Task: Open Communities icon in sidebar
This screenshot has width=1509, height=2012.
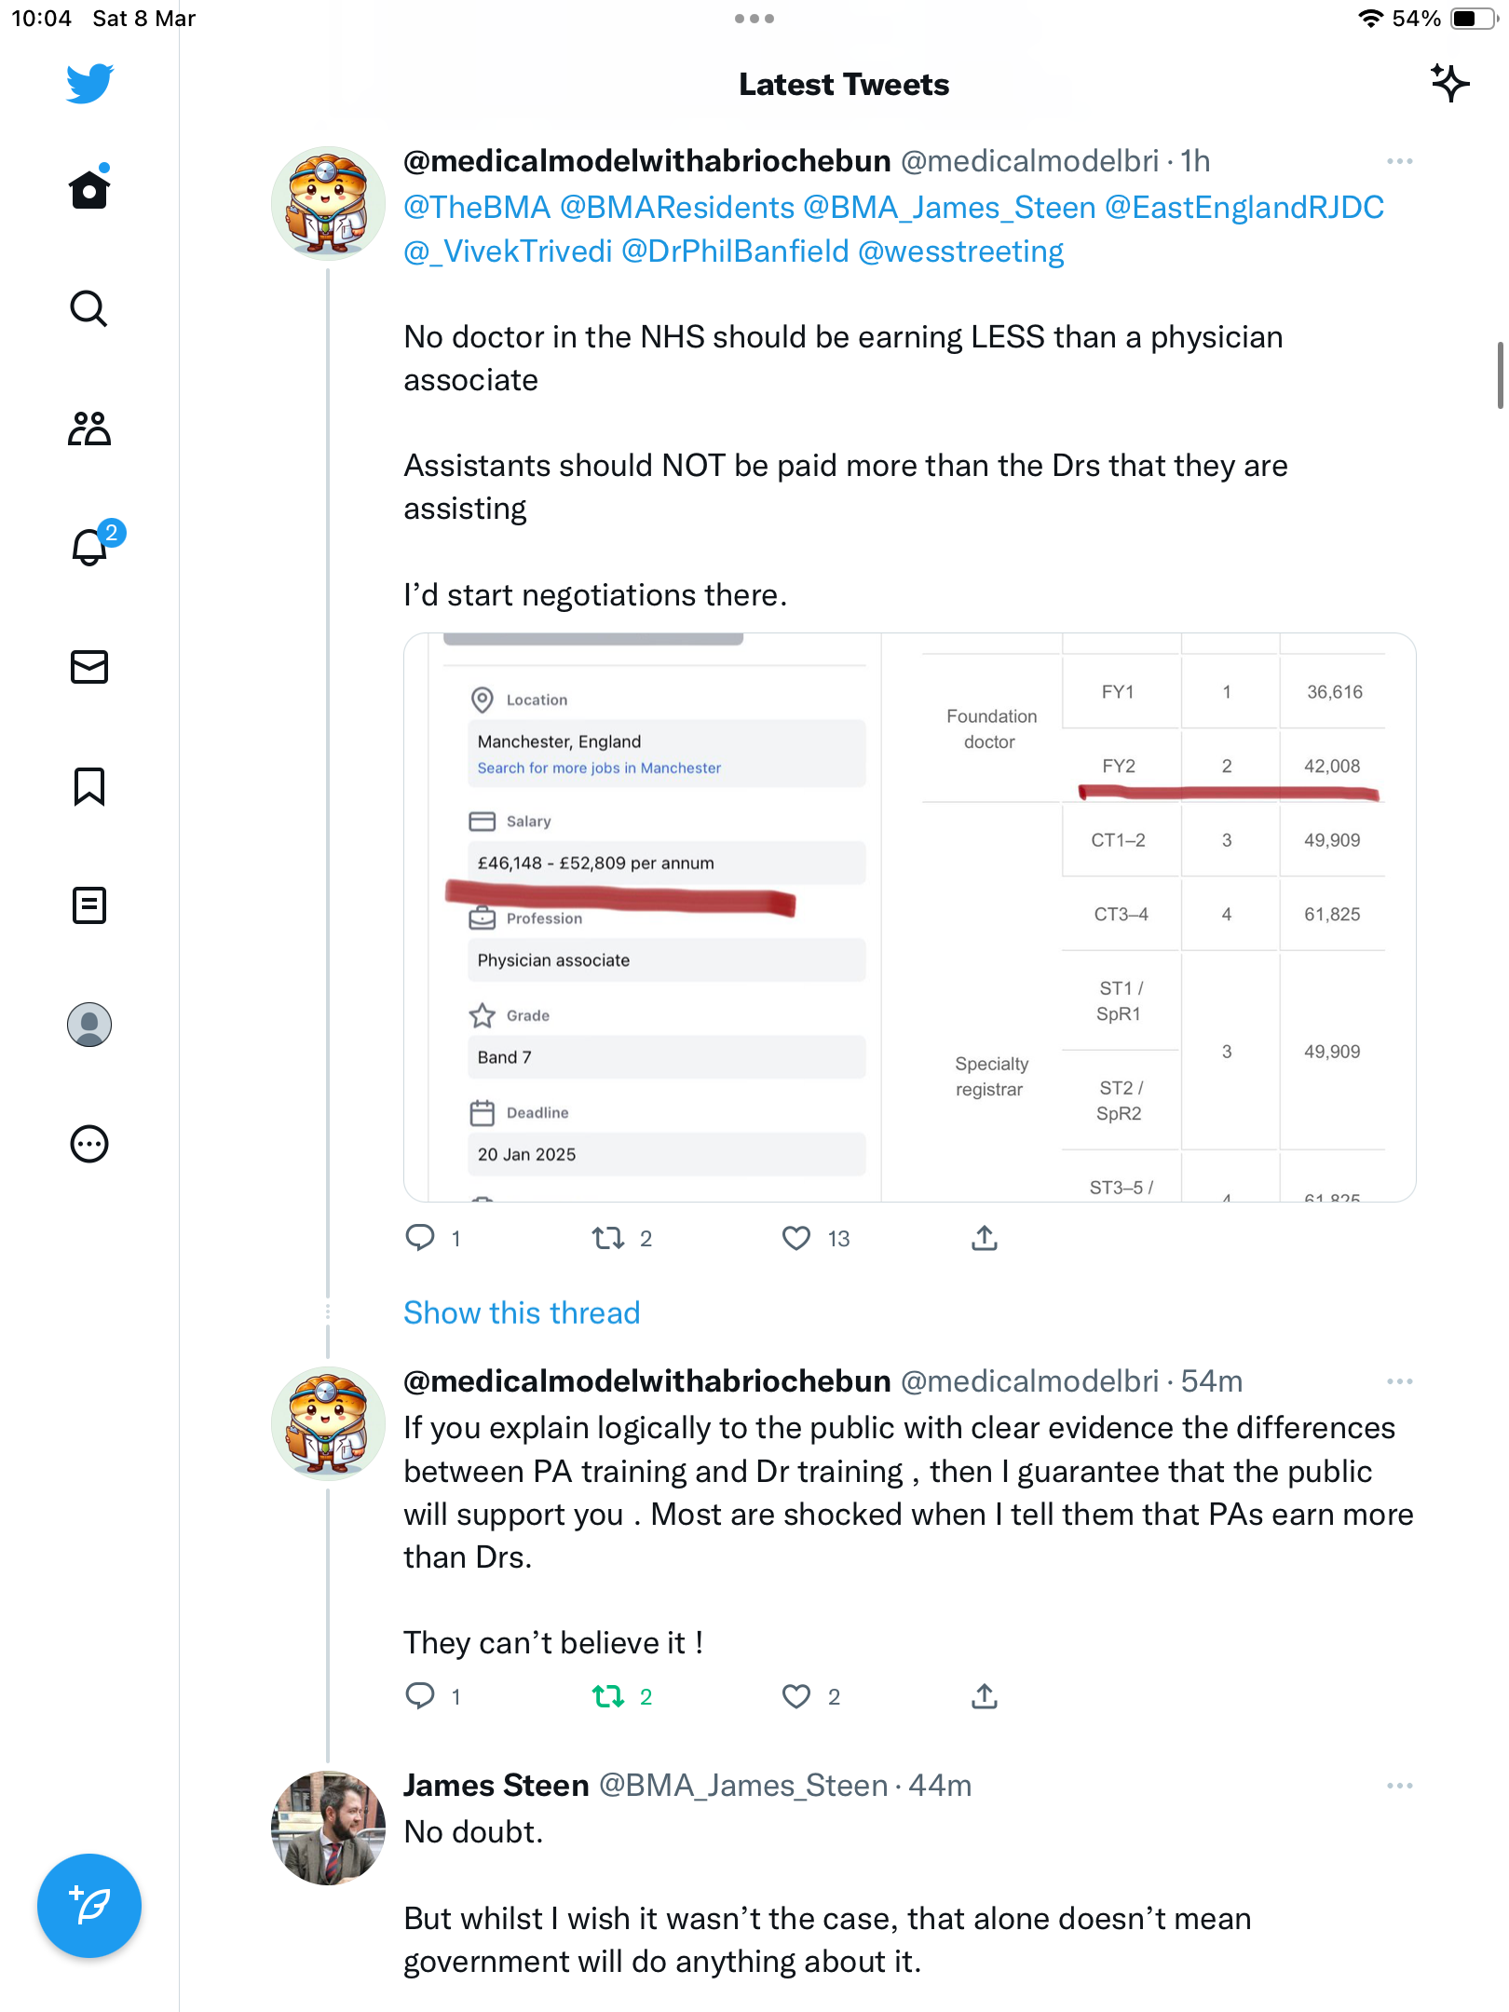Action: pyautogui.click(x=89, y=428)
